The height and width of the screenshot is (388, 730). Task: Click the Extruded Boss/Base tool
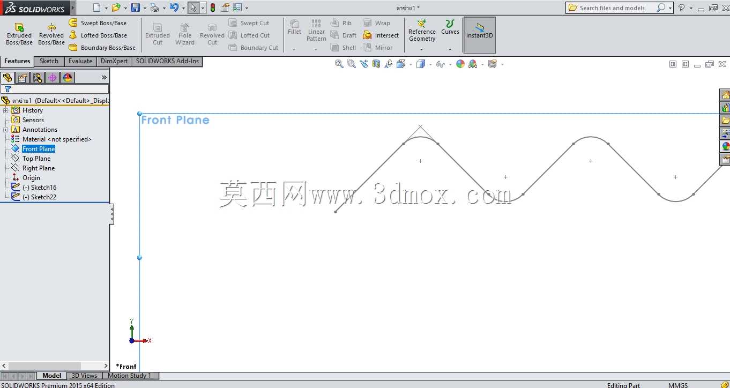click(19, 34)
